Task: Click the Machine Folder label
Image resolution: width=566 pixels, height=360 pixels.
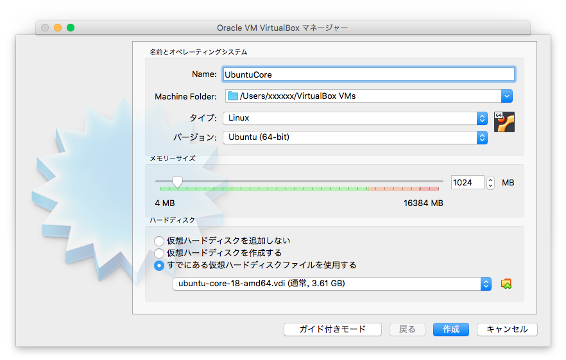Action: tap(185, 96)
